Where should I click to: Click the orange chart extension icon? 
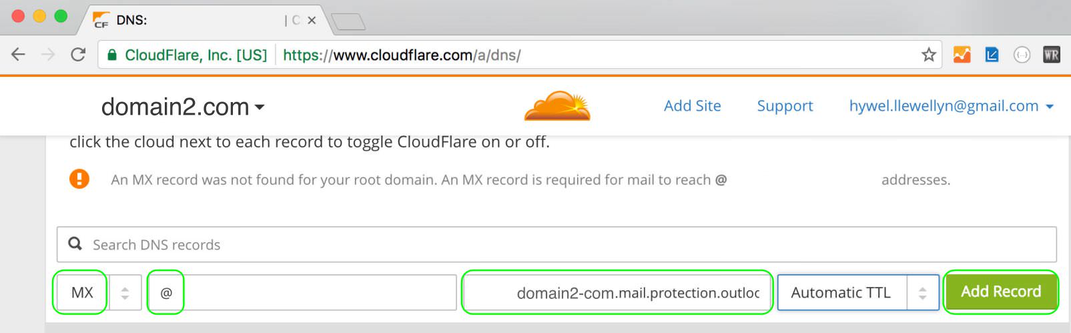click(x=962, y=55)
